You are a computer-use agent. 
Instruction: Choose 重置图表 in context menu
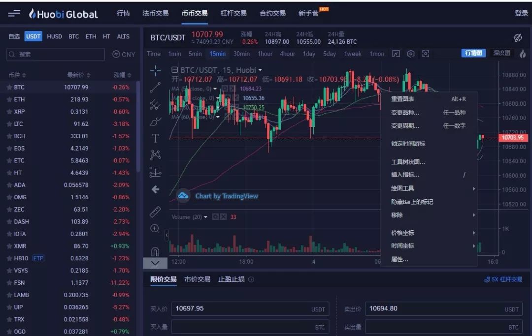point(429,99)
